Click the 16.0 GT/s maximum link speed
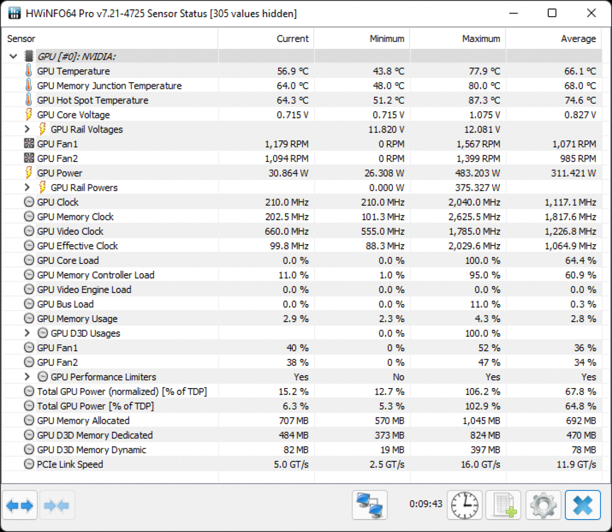This screenshot has width=612, height=532. tap(481, 464)
